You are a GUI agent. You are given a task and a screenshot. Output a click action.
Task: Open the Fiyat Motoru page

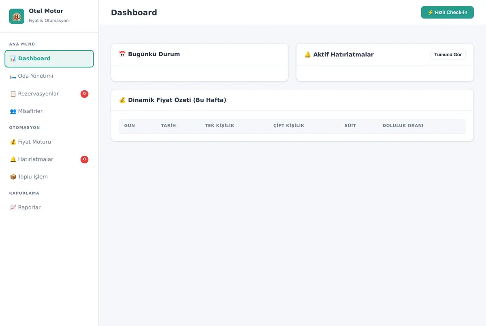[x=49, y=142]
